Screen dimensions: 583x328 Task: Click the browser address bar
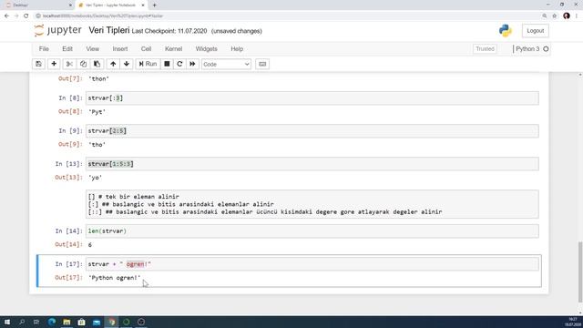point(286,16)
